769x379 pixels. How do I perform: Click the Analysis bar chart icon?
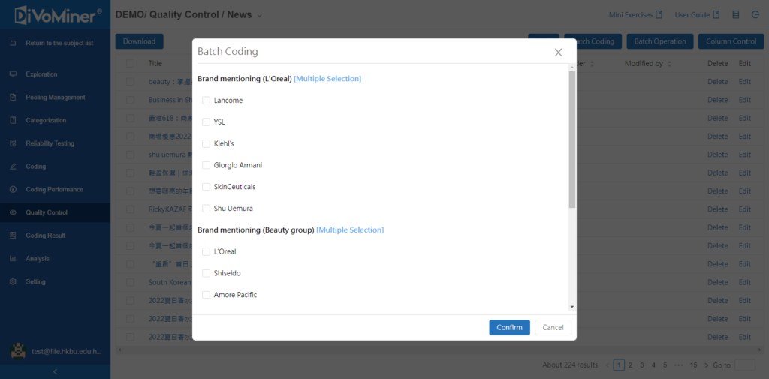pyautogui.click(x=14, y=259)
